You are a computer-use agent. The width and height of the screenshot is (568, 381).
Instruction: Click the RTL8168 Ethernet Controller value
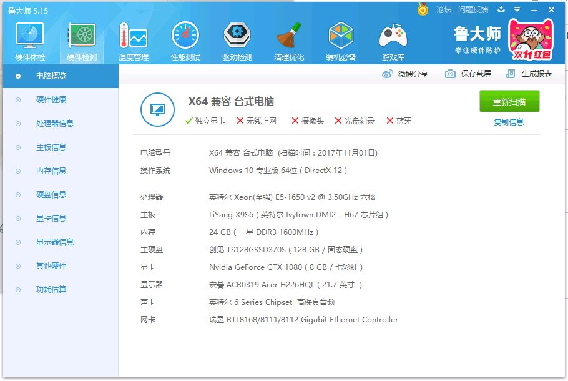303,320
